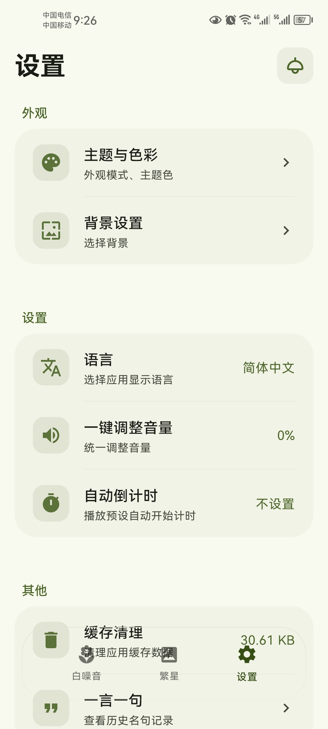The width and height of the screenshot is (328, 729).
Task: Adjust the 0% unified volume value
Action: coord(286,436)
